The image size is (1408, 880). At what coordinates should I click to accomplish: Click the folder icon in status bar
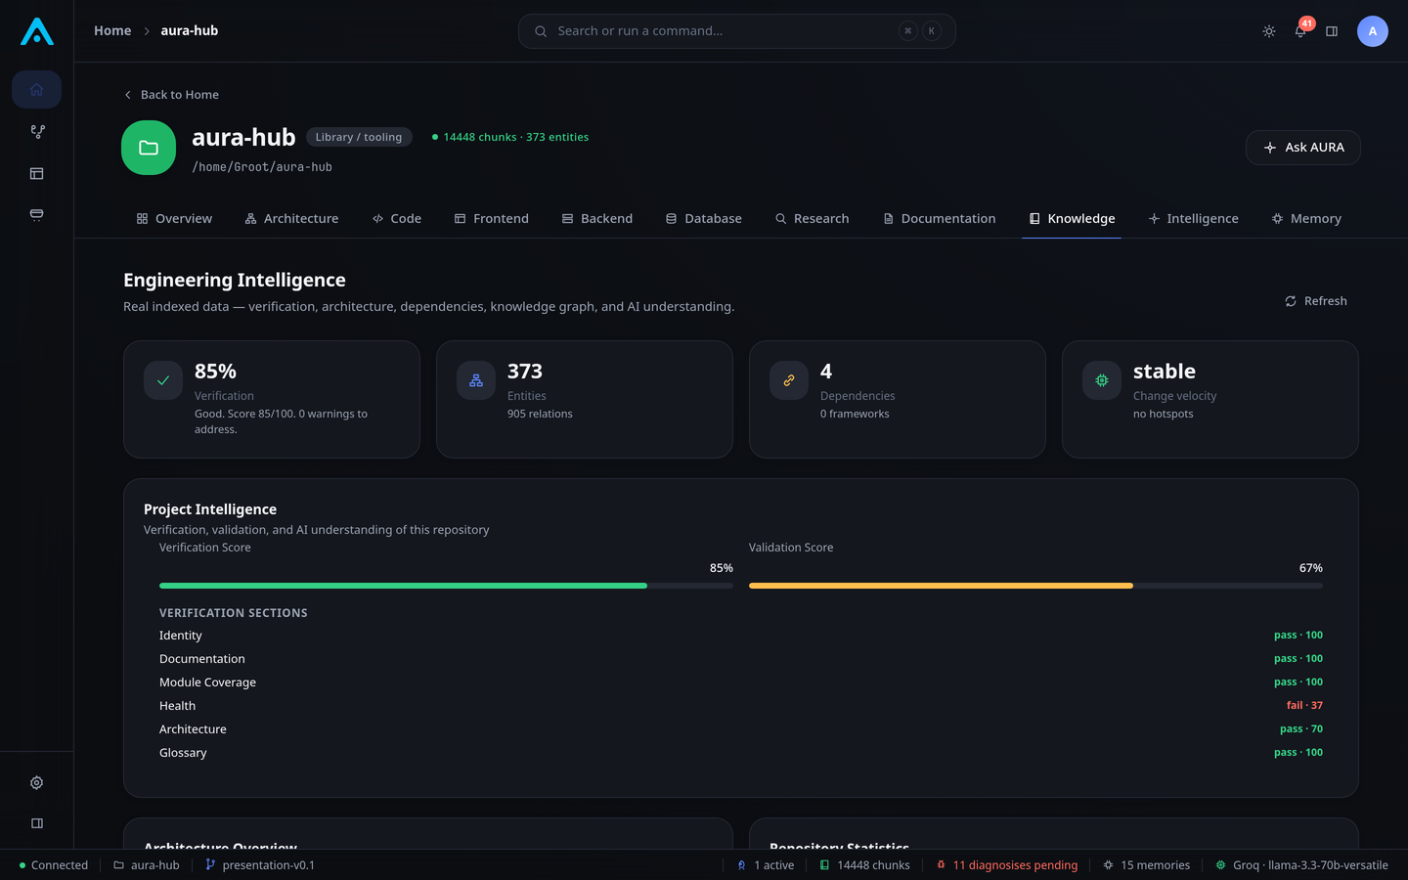tap(118, 865)
